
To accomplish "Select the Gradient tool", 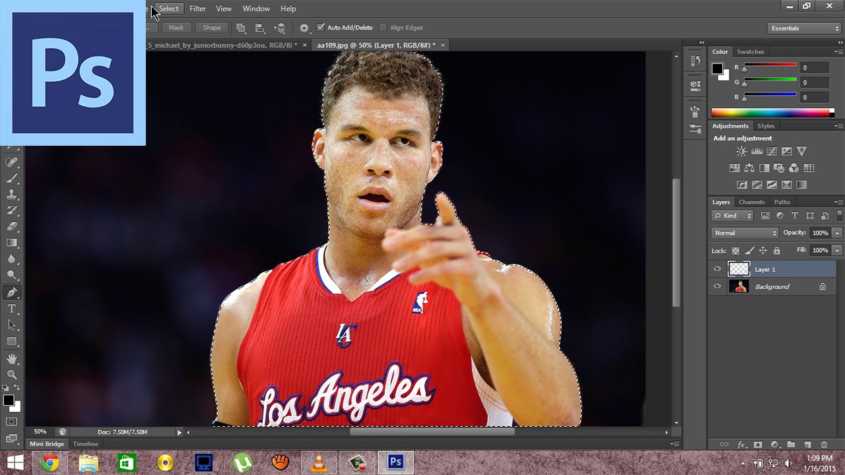I will pos(12,243).
